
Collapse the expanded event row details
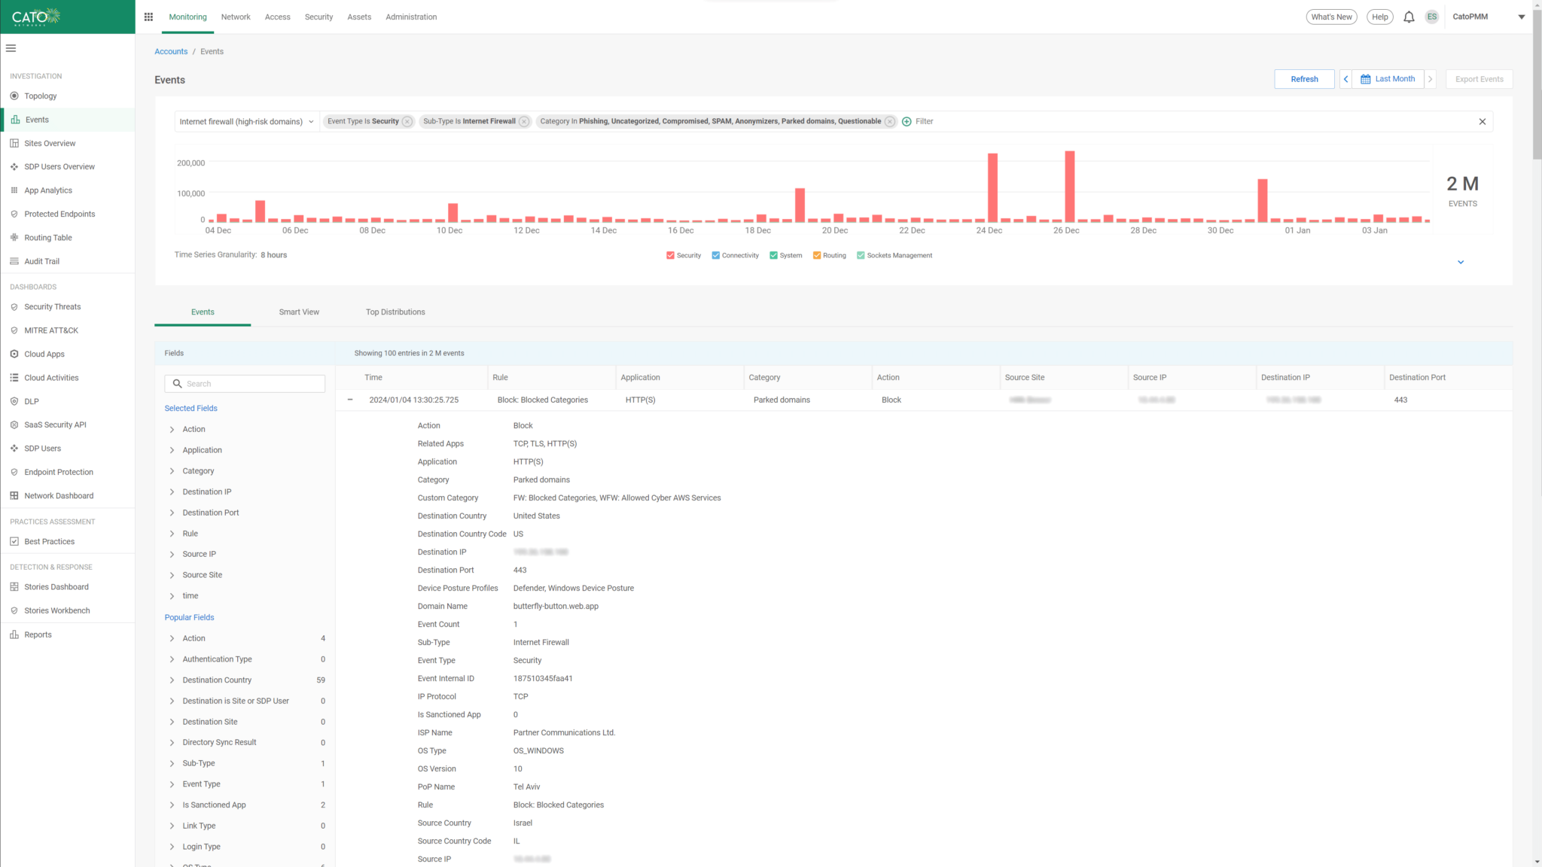pyautogui.click(x=349, y=400)
